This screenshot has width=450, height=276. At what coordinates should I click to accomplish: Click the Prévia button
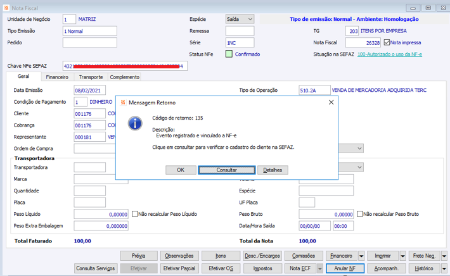139,256
